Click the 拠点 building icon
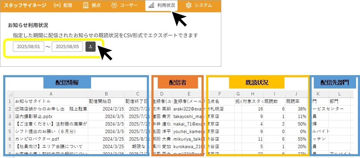This screenshot has width=360, height=158. [86, 6]
